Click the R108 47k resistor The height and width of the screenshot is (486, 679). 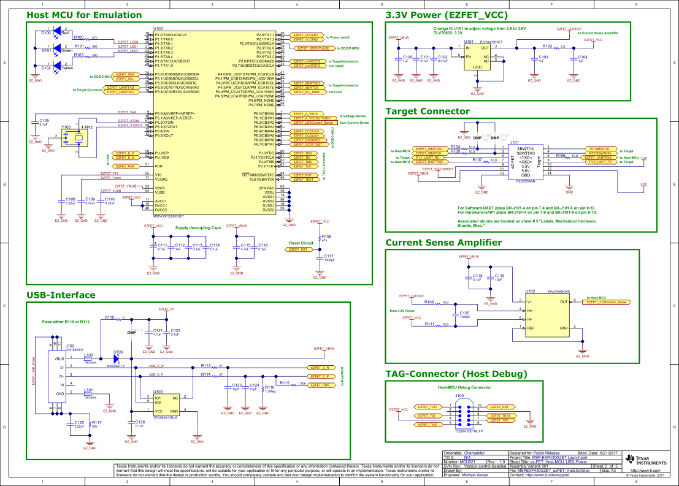(320, 238)
